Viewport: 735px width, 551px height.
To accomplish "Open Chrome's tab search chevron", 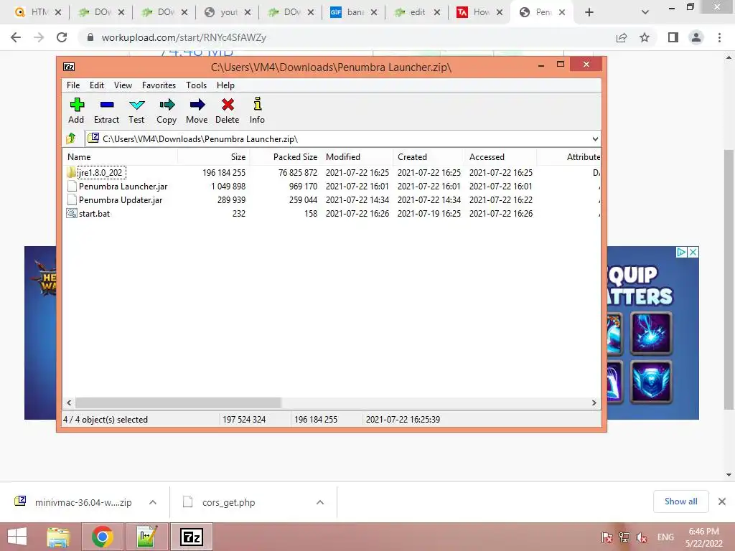I will [645, 12].
